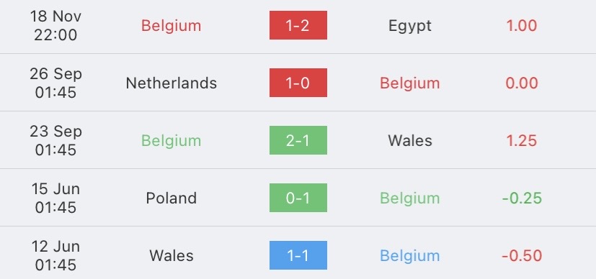Click red Belgium in the Netherlands match

click(x=410, y=84)
